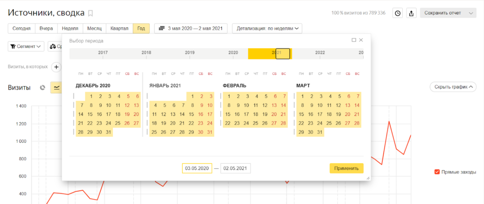
Task: Click the plus icon to add a visit condition
Action: tap(56, 67)
